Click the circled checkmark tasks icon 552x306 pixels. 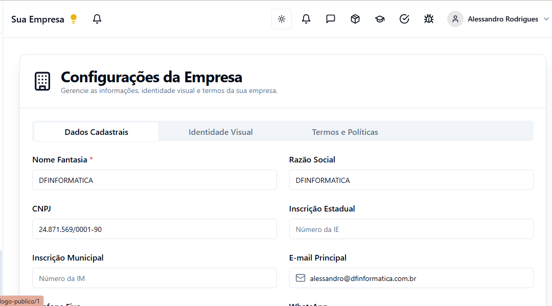pos(404,19)
